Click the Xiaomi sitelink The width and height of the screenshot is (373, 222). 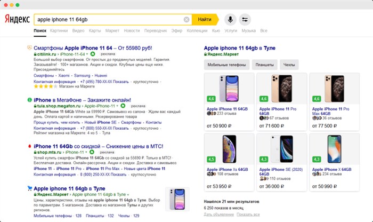[x=64, y=75]
